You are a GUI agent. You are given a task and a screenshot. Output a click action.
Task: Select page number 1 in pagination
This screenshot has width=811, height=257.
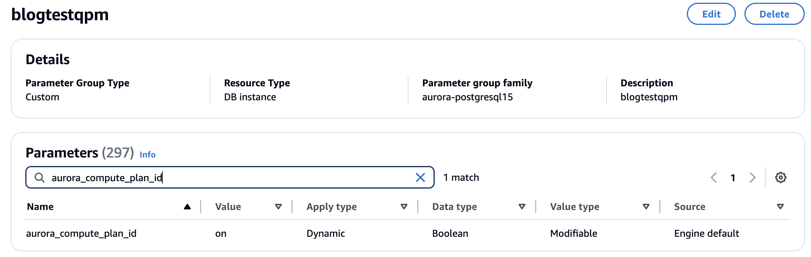pyautogui.click(x=733, y=178)
